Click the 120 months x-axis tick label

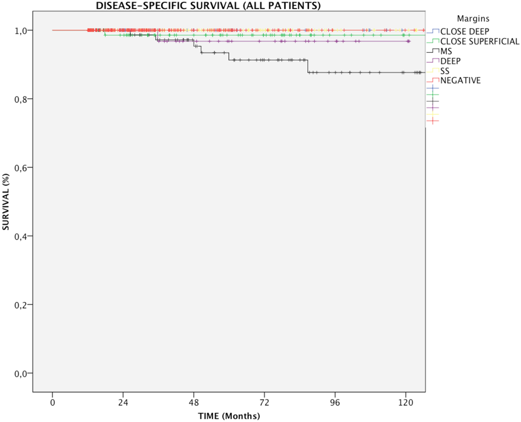coord(406,403)
